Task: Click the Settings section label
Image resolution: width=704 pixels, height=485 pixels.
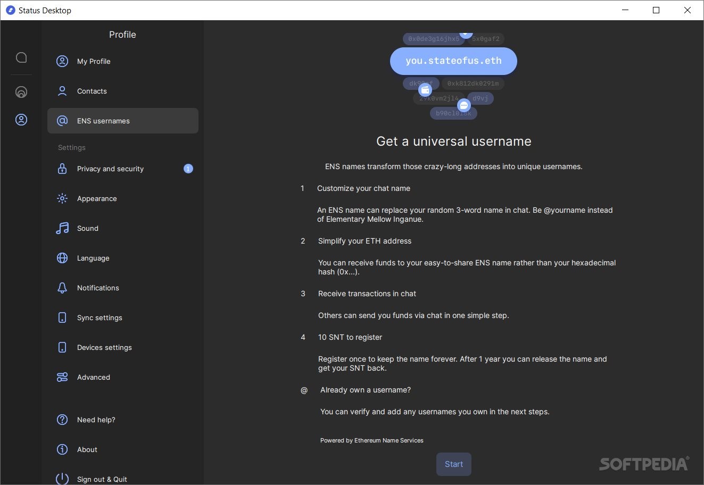Action: [x=72, y=147]
